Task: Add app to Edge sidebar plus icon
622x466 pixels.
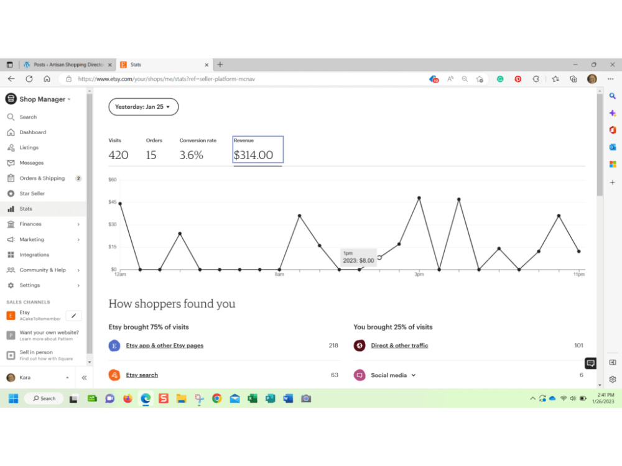Action: 613,182
